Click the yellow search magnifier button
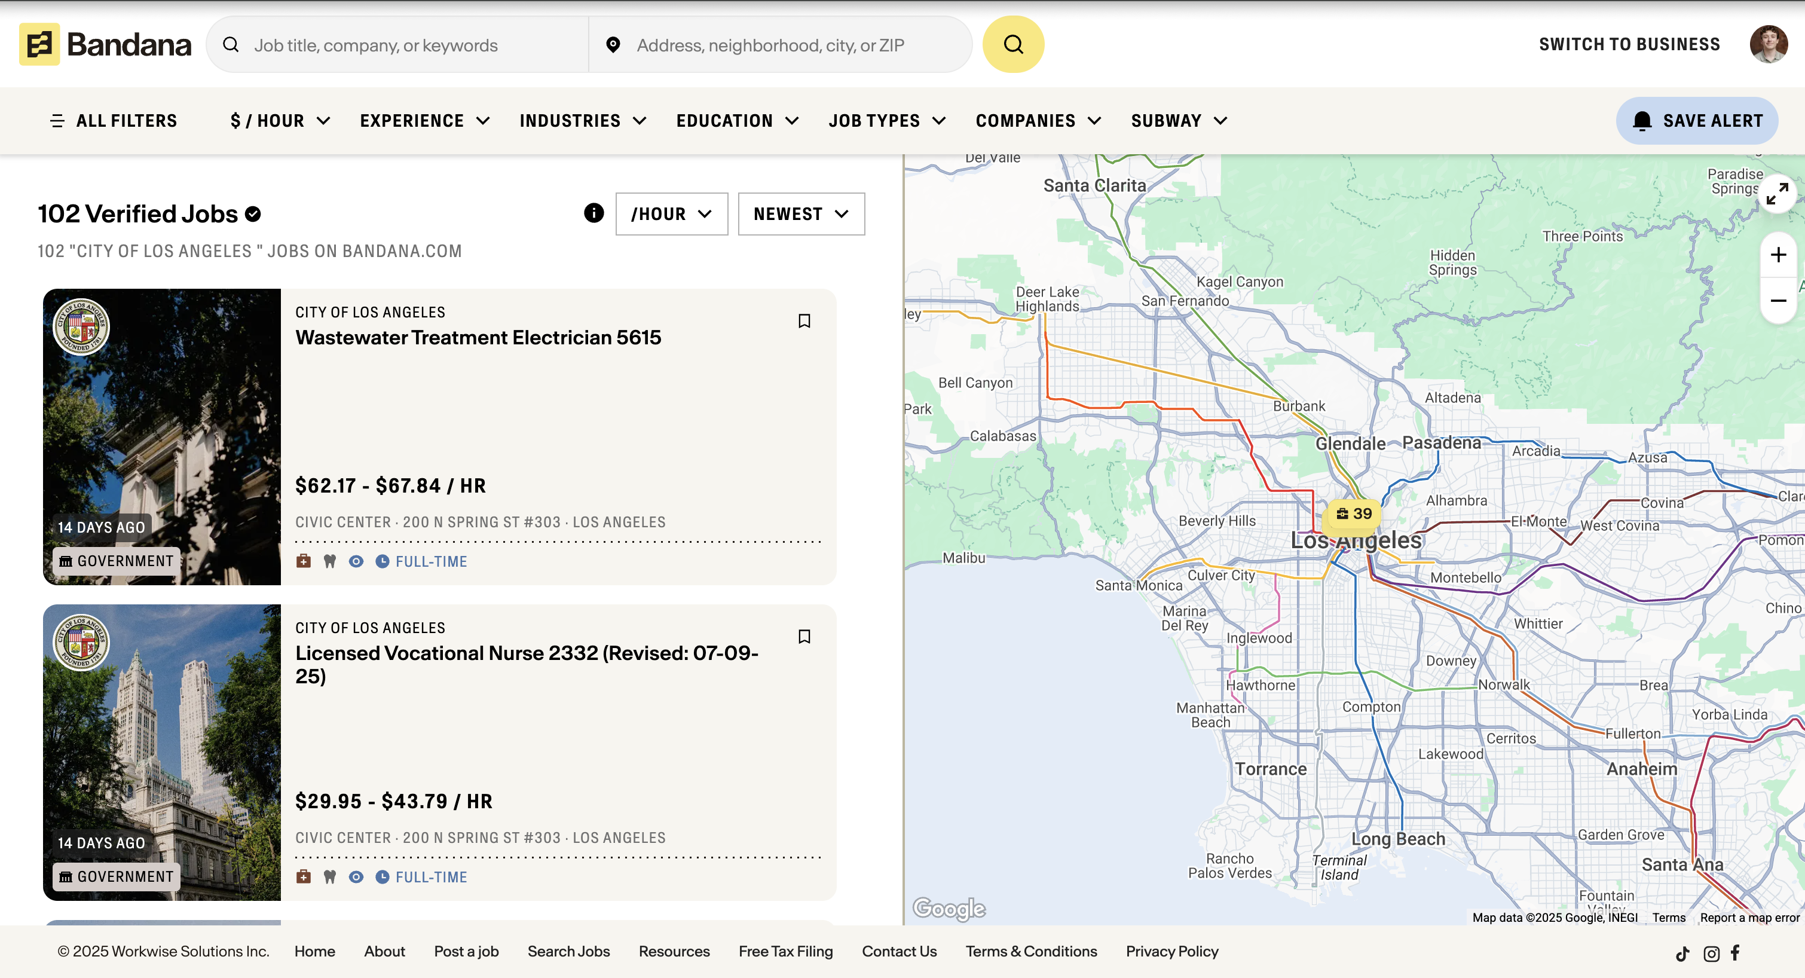Viewport: 1805px width, 978px height. [x=1012, y=44]
